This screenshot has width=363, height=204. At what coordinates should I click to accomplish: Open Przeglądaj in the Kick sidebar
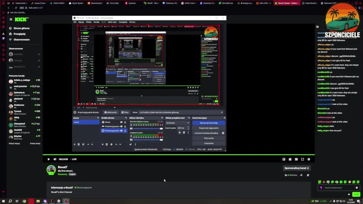(x=17, y=34)
